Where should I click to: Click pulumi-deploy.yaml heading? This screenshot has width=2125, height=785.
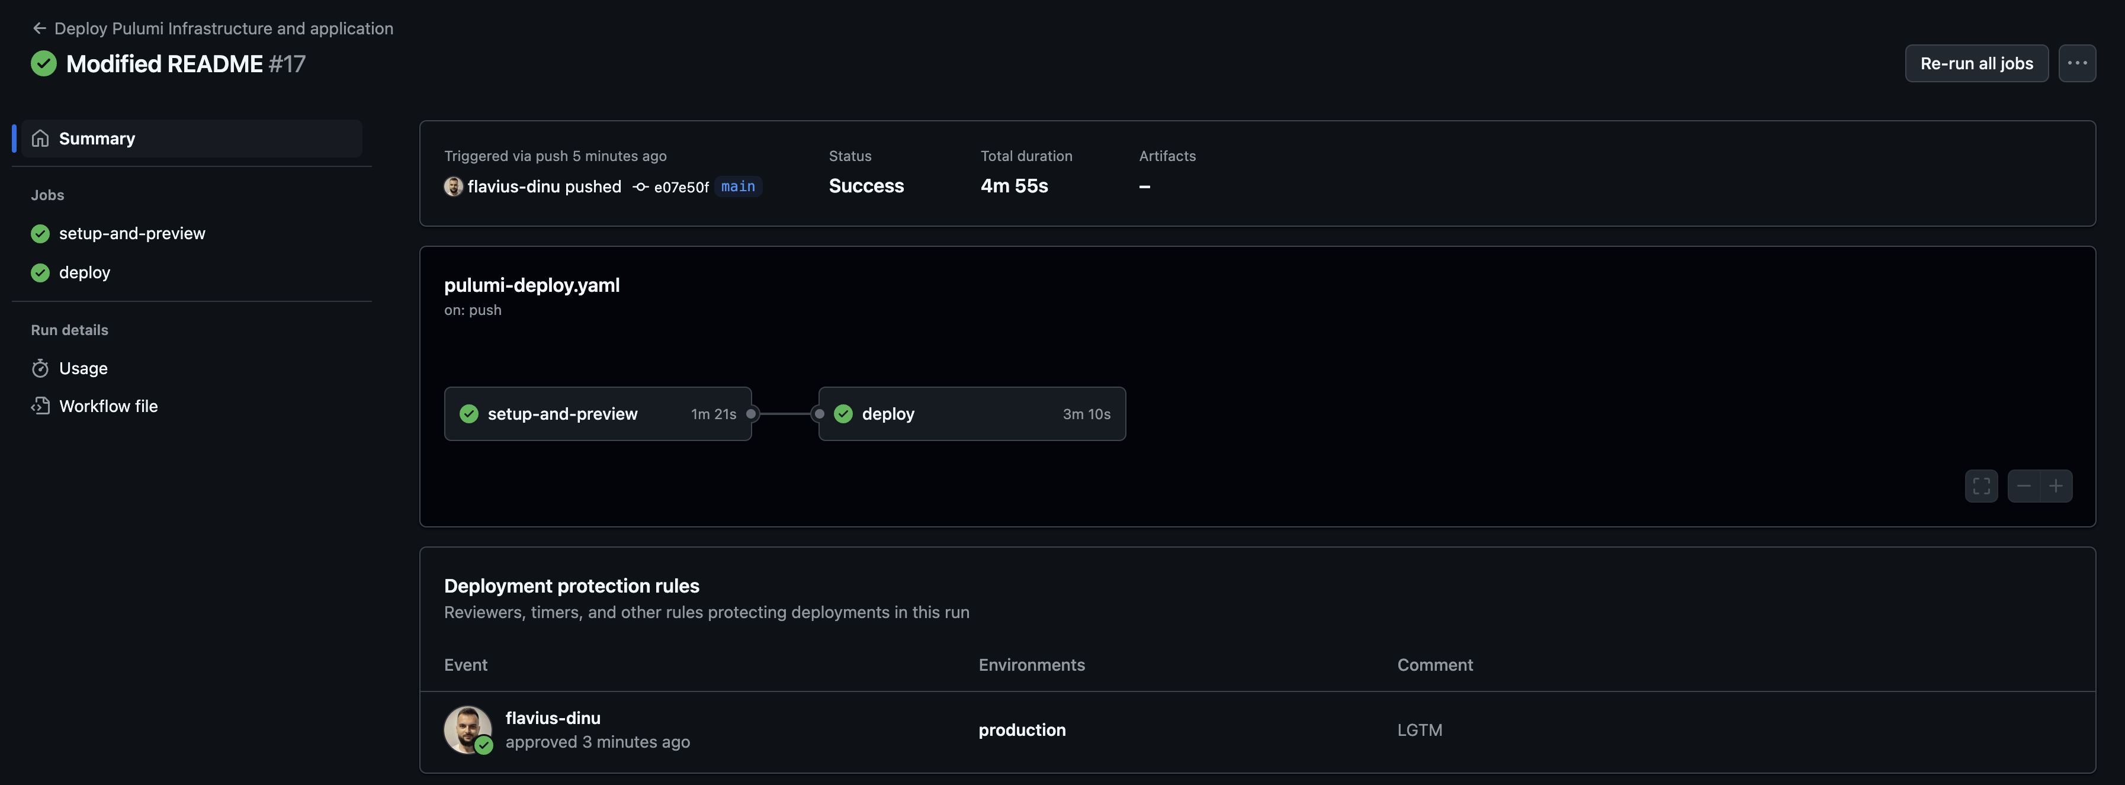point(532,285)
